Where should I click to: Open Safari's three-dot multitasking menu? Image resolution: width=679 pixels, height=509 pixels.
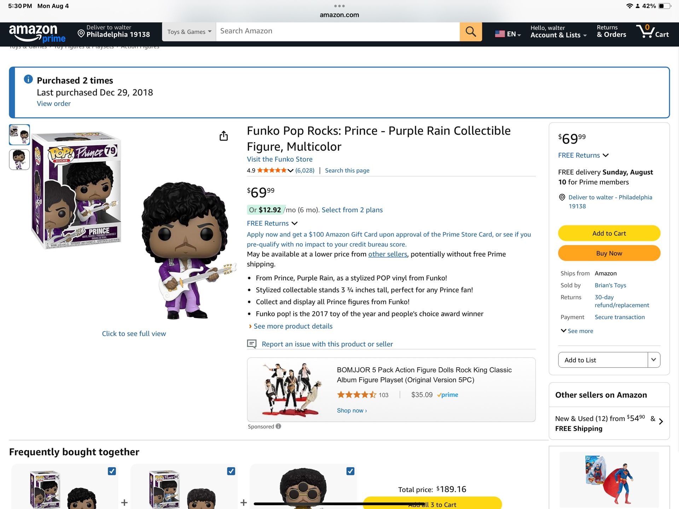point(339,6)
